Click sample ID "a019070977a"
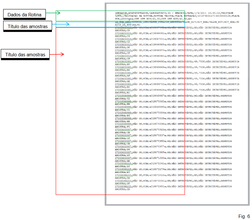The width and height of the screenshot is (252, 220). (x=158, y=147)
